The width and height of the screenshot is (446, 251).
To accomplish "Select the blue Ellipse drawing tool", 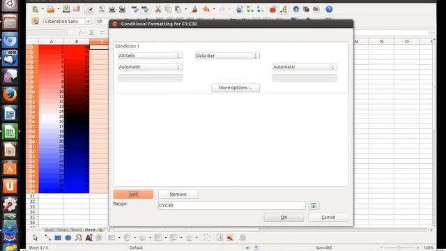I will (68, 238).
